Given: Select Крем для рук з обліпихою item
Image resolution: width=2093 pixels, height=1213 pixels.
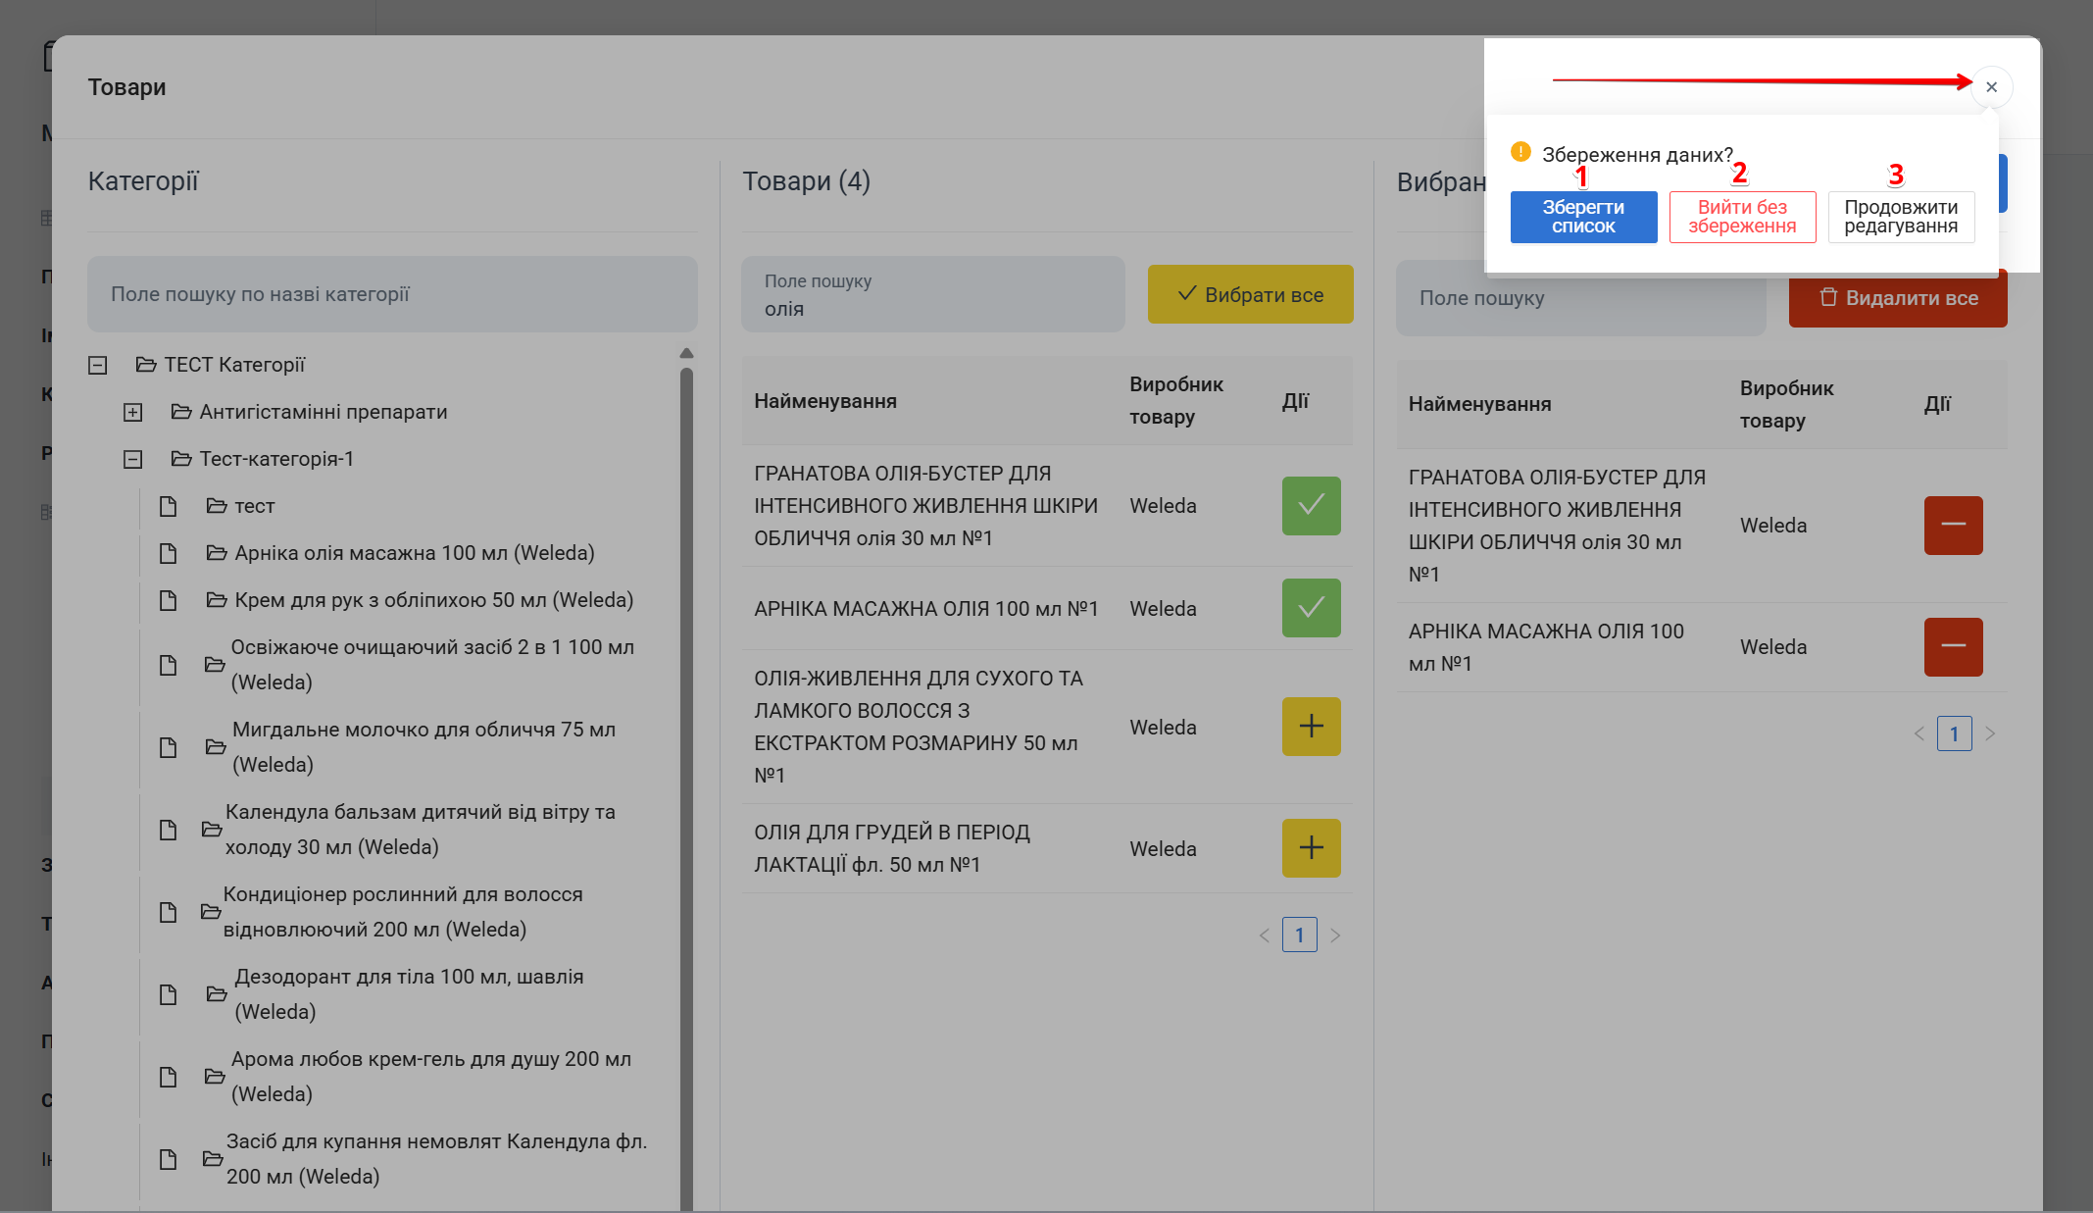Looking at the screenshot, I should pyautogui.click(x=433, y=600).
